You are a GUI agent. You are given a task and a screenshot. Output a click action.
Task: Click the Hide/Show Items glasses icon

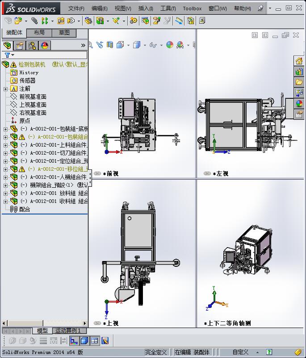[153, 45]
